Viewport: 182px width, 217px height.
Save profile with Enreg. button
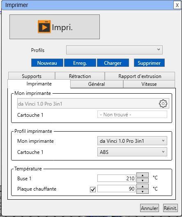[80, 63]
